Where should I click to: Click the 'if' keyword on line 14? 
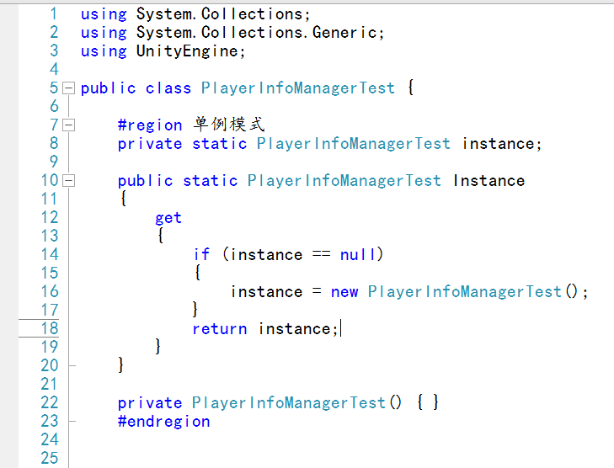point(201,255)
